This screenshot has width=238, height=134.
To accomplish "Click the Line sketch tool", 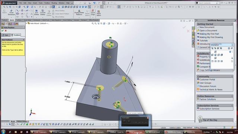I will [17, 10].
